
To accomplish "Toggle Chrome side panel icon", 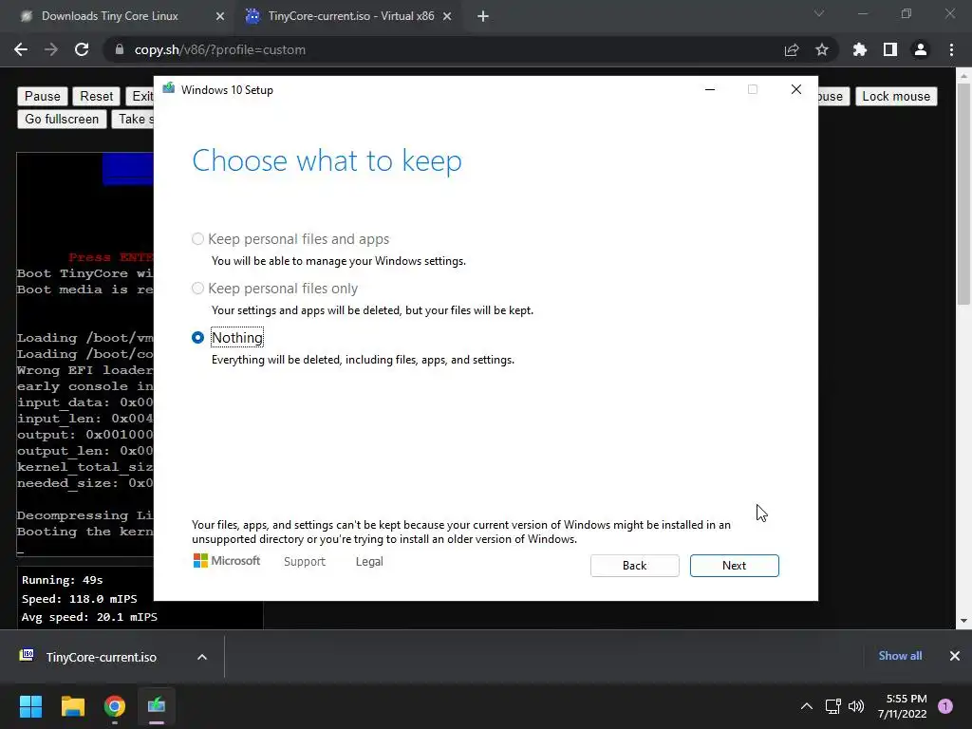I will tap(890, 49).
